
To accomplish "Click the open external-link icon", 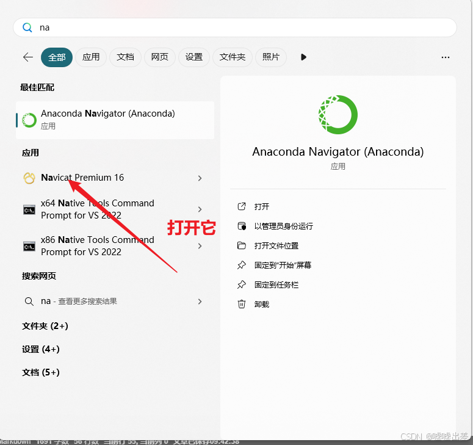I will 242,206.
